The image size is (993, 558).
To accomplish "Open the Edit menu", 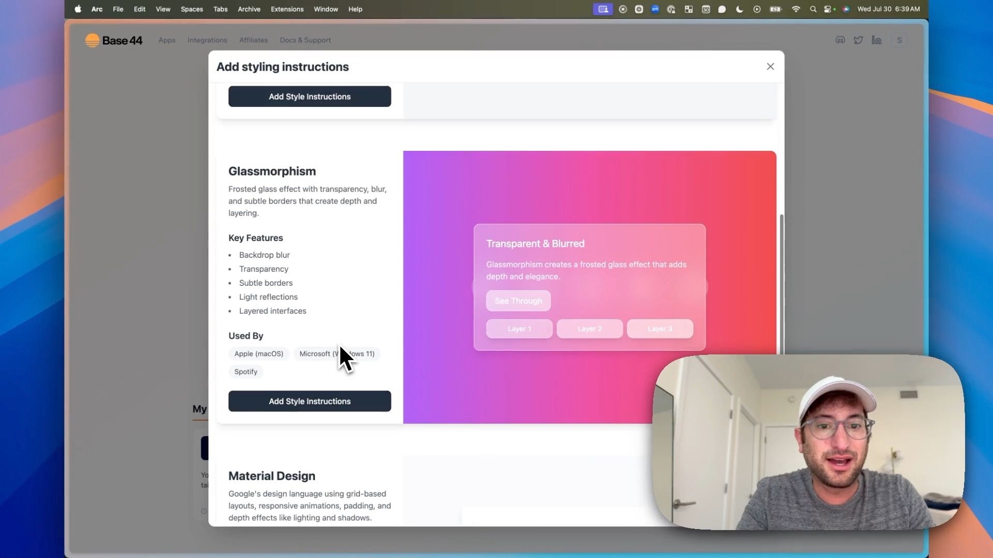I will click(140, 9).
